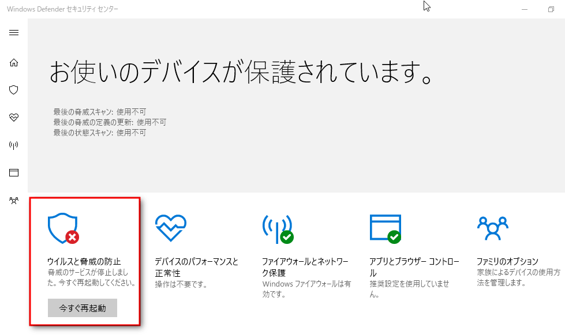This screenshot has height=335, width=565.
Task: Open the ファミリのオプション title
Action: tap(507, 262)
